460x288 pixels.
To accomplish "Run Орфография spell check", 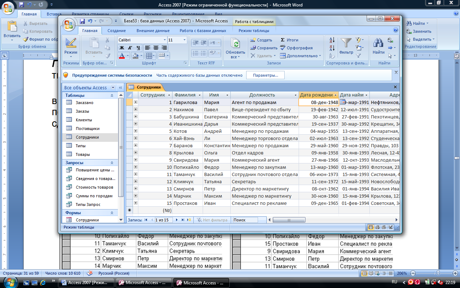I will tap(296, 48).
